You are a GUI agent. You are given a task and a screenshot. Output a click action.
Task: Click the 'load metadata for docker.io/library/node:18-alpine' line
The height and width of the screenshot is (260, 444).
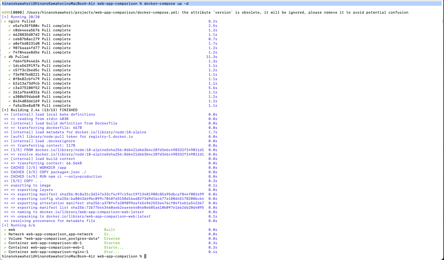tap(75, 132)
